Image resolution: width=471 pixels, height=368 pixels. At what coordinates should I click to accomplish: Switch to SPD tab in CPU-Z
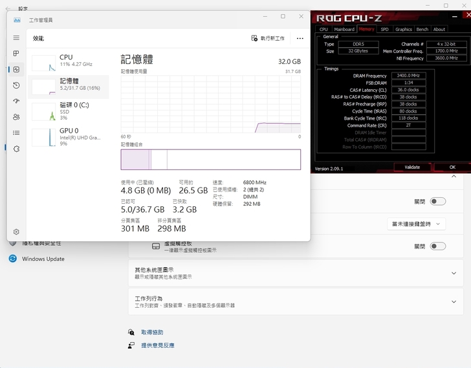pyautogui.click(x=384, y=29)
